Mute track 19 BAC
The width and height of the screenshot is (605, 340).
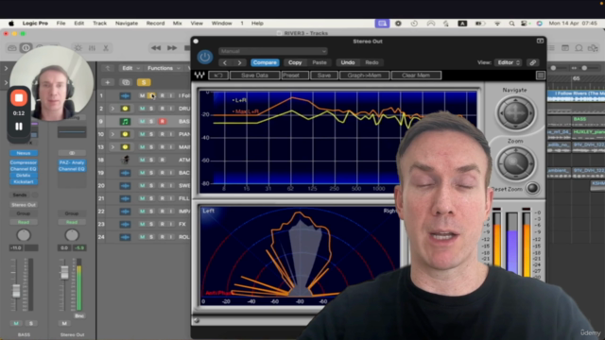coord(142,173)
